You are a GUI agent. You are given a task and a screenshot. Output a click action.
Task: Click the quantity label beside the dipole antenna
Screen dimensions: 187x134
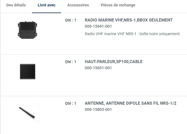point(70,103)
